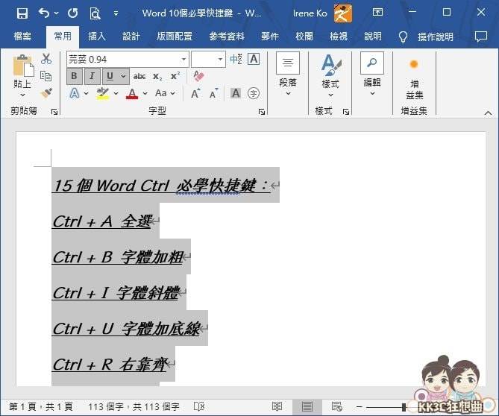
Task: Open the 郵件 tab
Action: point(270,37)
